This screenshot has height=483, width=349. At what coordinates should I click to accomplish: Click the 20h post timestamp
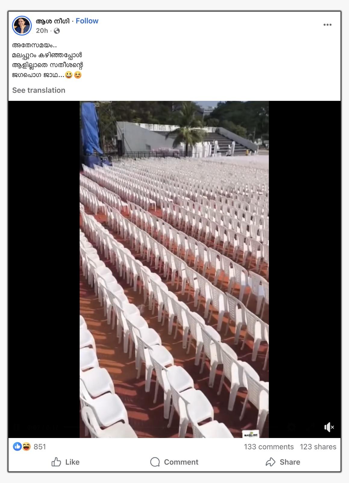pos(42,30)
